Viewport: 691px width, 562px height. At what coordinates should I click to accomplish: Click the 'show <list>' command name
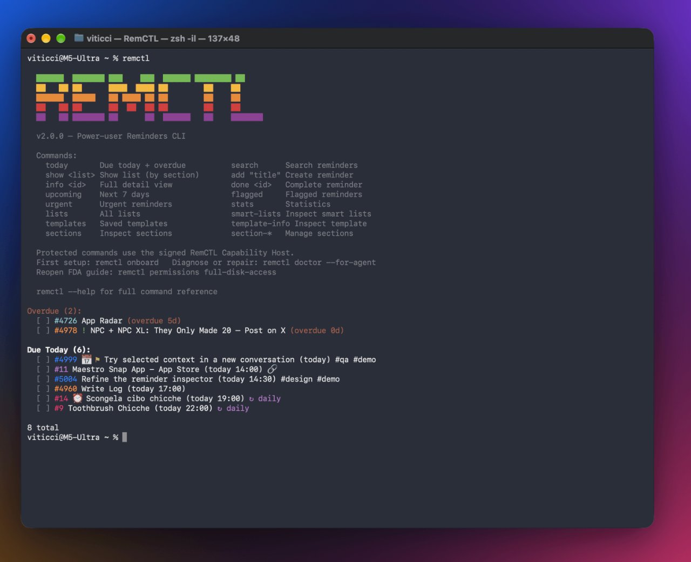[x=70, y=175]
